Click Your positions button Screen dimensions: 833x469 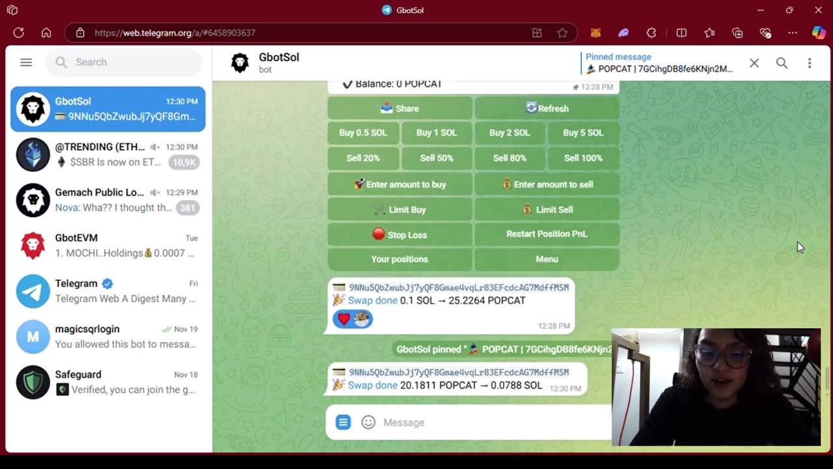coord(400,259)
